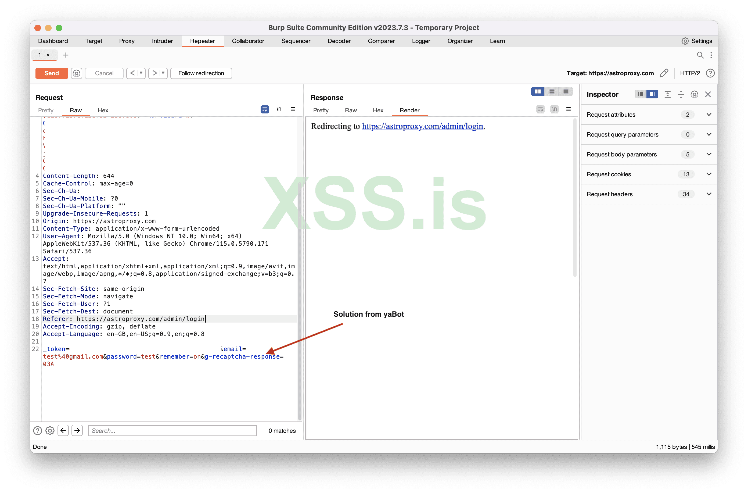Click help icon next to HTTP/2
Viewport: 748px width, 493px height.
pos(710,73)
